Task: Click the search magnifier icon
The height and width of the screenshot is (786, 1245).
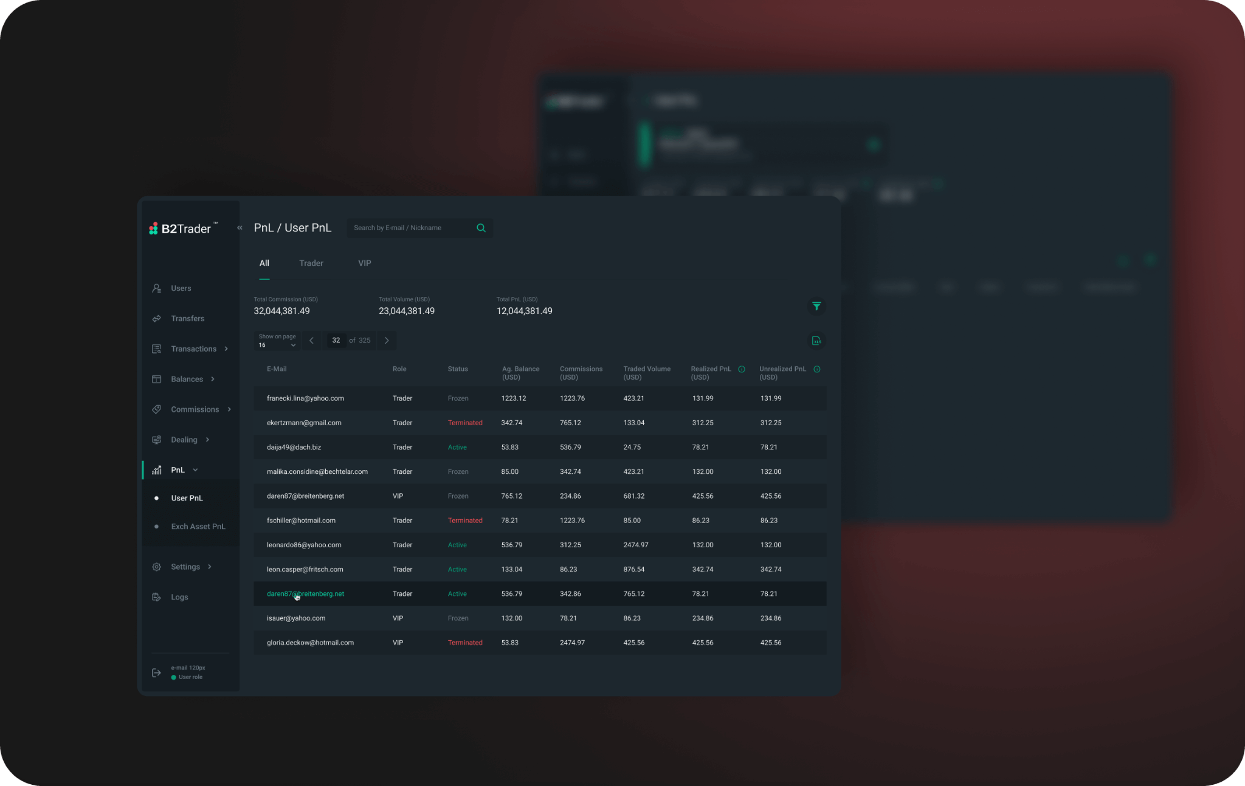Action: [x=481, y=228]
